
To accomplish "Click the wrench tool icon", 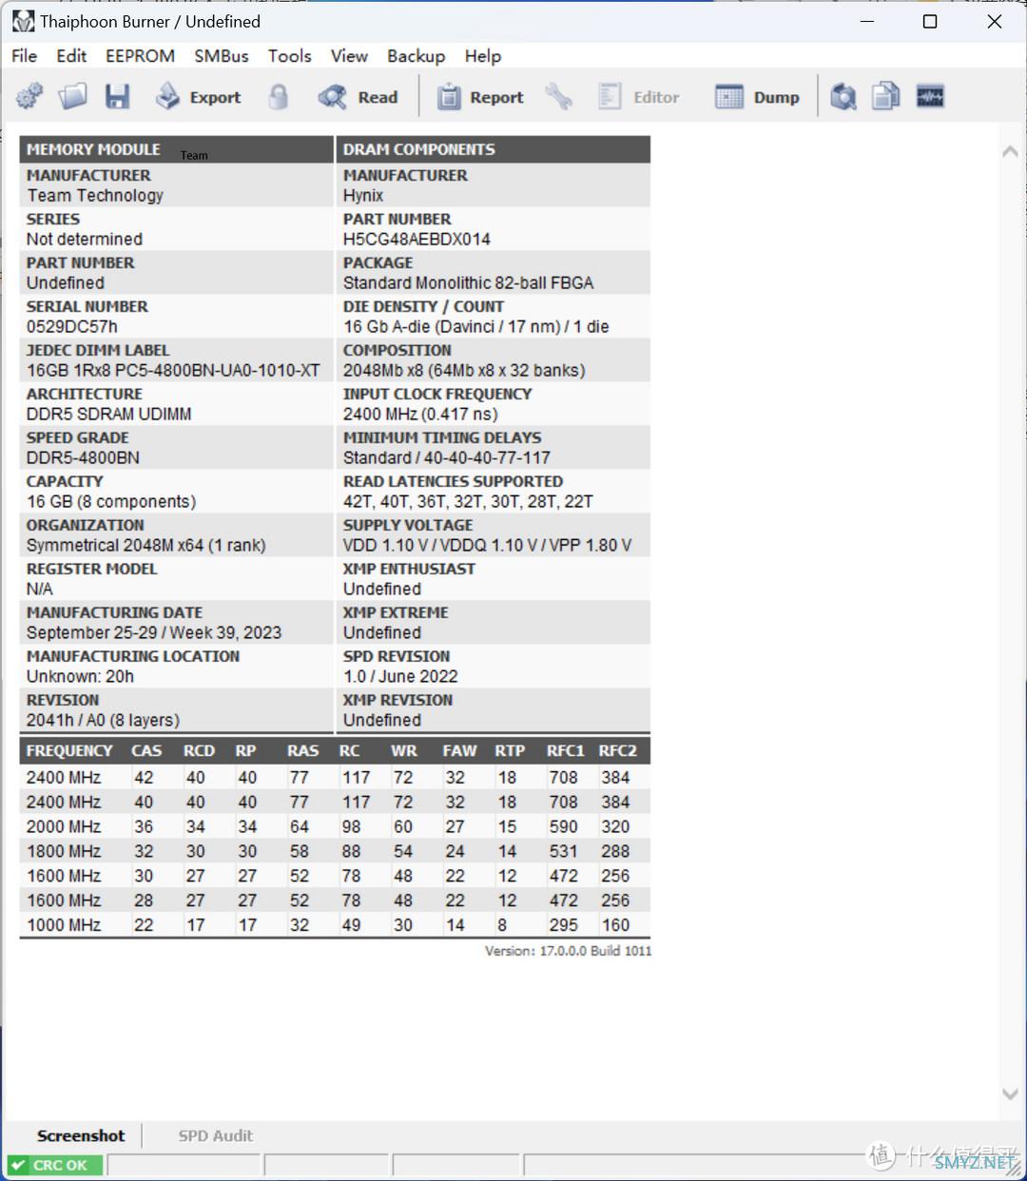I will click(x=558, y=96).
